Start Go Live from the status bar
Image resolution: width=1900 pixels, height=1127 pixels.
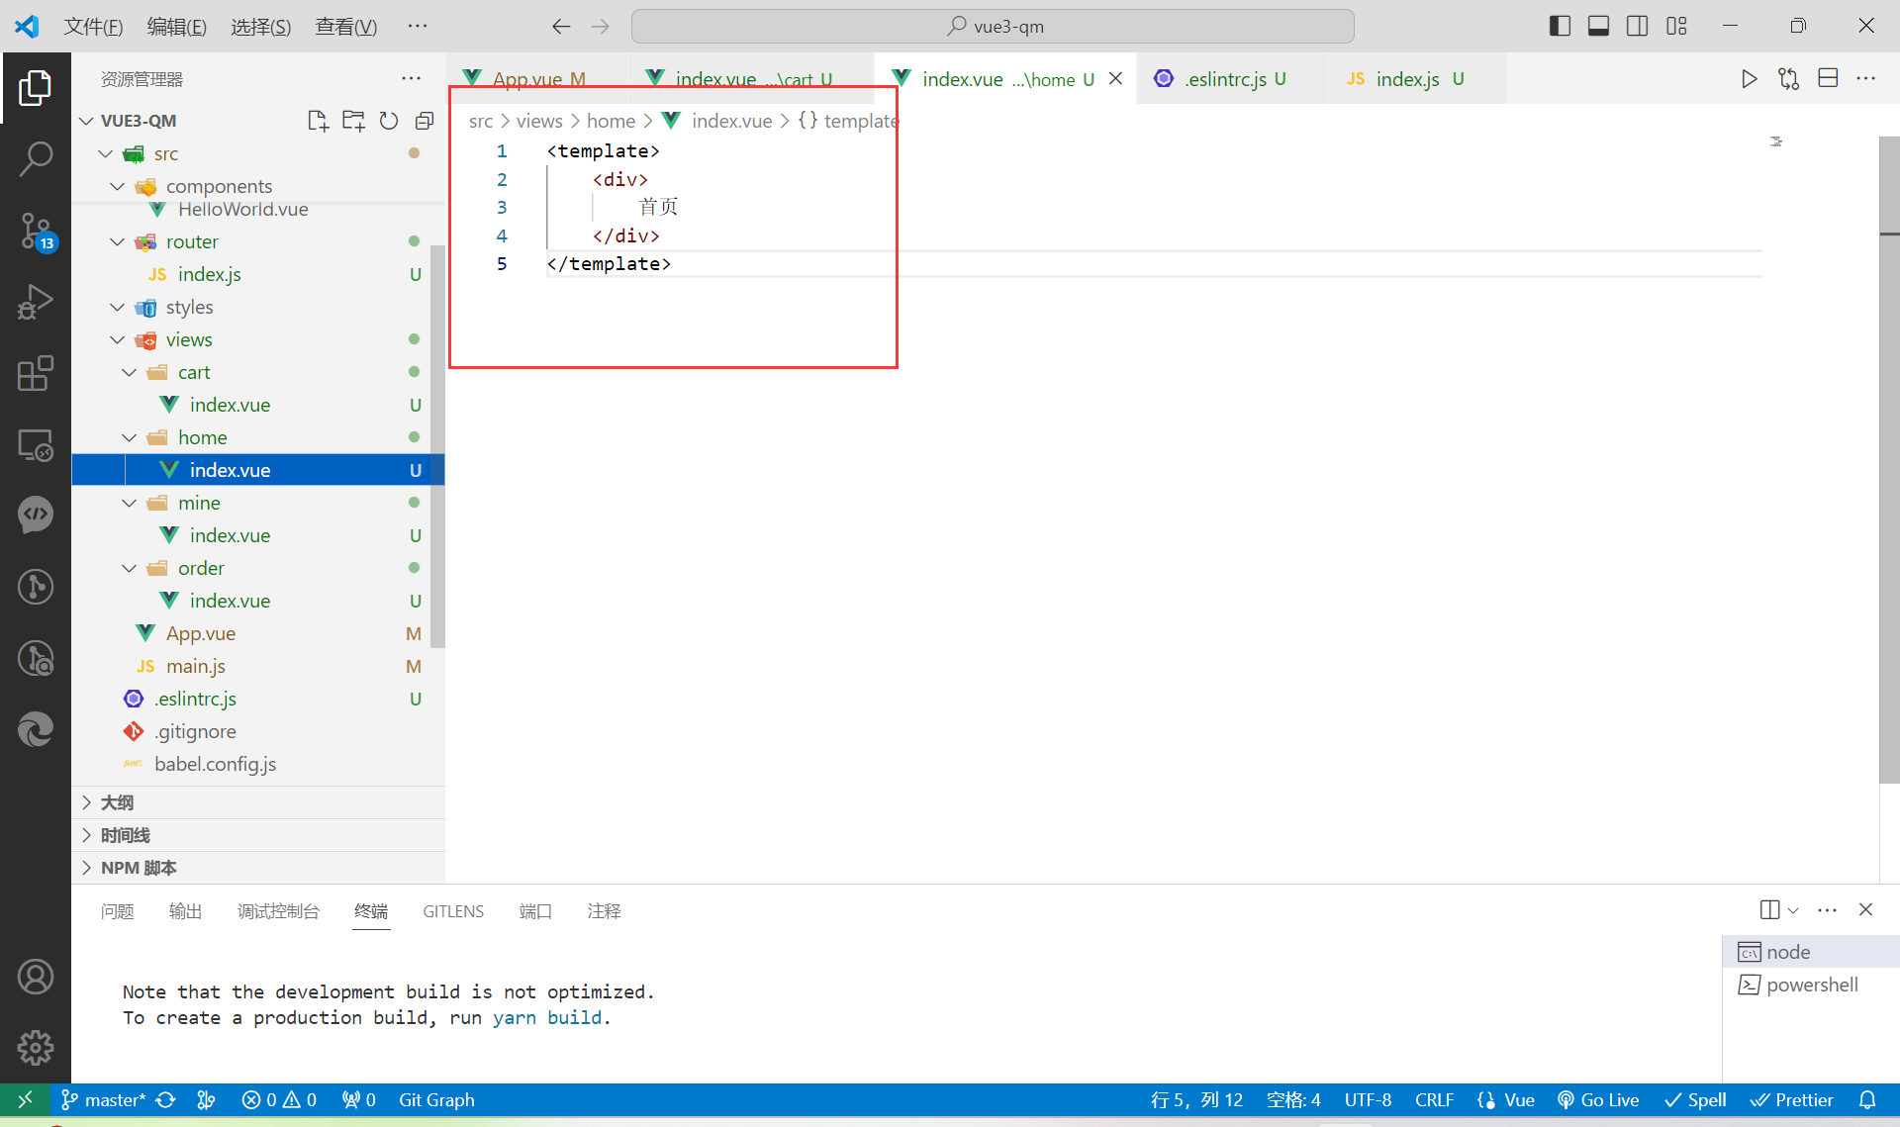[x=1598, y=1099]
